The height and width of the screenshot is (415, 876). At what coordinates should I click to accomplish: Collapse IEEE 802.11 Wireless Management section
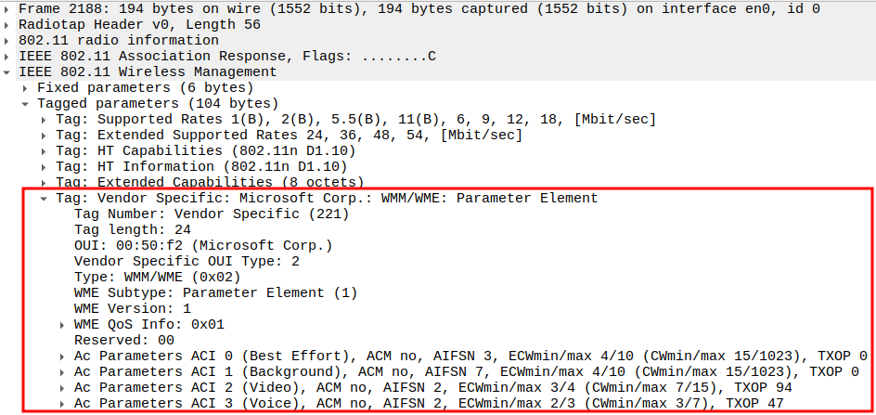click(8, 71)
